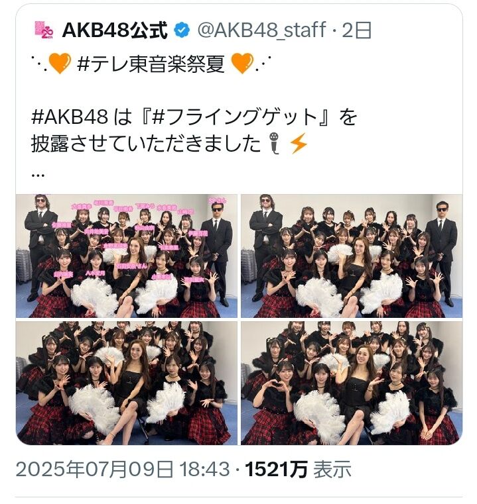
Task: Click the 2025年07月09日 18:43 date
Action: click(123, 470)
